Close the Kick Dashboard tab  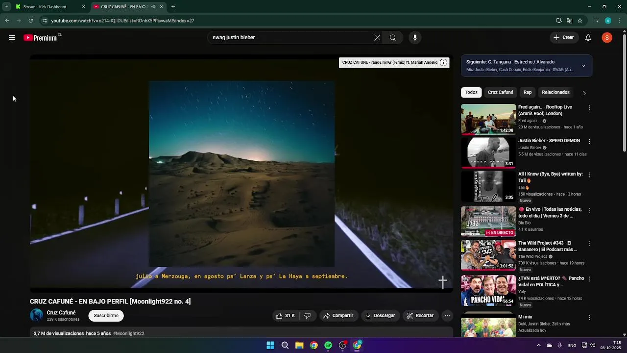click(83, 7)
